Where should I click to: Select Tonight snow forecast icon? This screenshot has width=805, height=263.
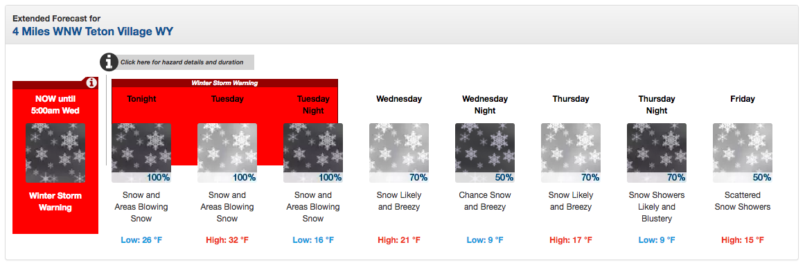(141, 153)
